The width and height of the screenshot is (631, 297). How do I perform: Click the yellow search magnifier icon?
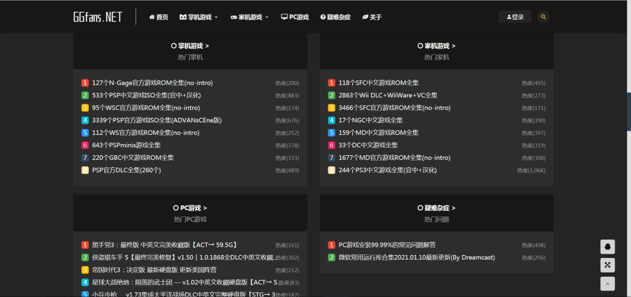click(x=543, y=17)
